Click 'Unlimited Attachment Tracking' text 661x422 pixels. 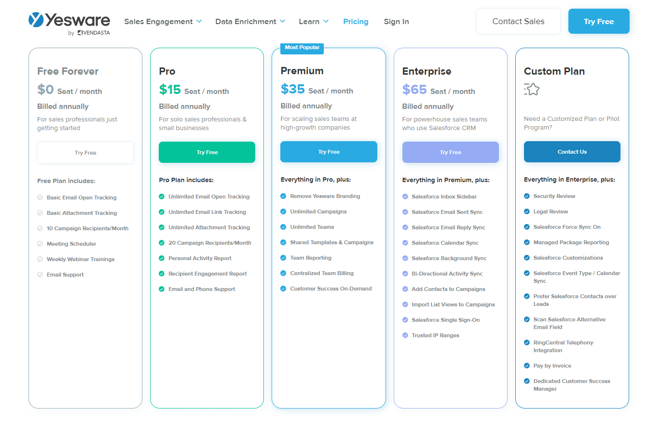click(209, 227)
